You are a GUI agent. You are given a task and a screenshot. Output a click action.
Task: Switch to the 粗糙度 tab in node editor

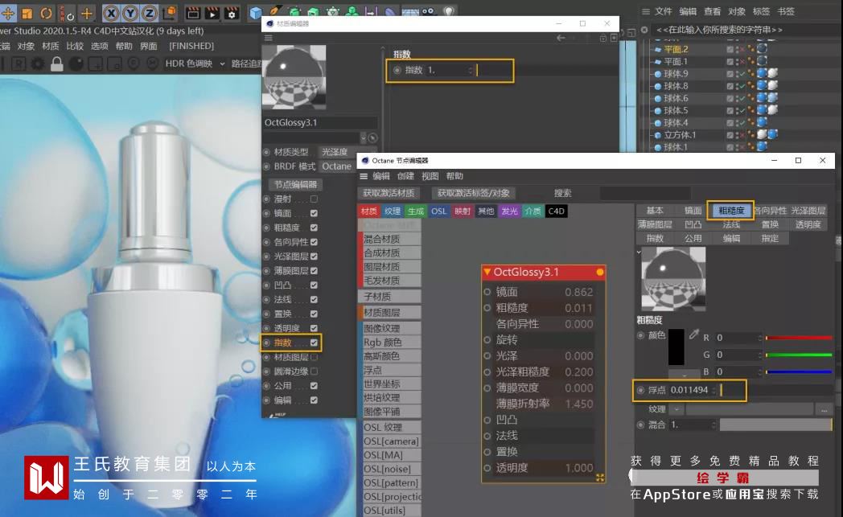click(x=731, y=211)
